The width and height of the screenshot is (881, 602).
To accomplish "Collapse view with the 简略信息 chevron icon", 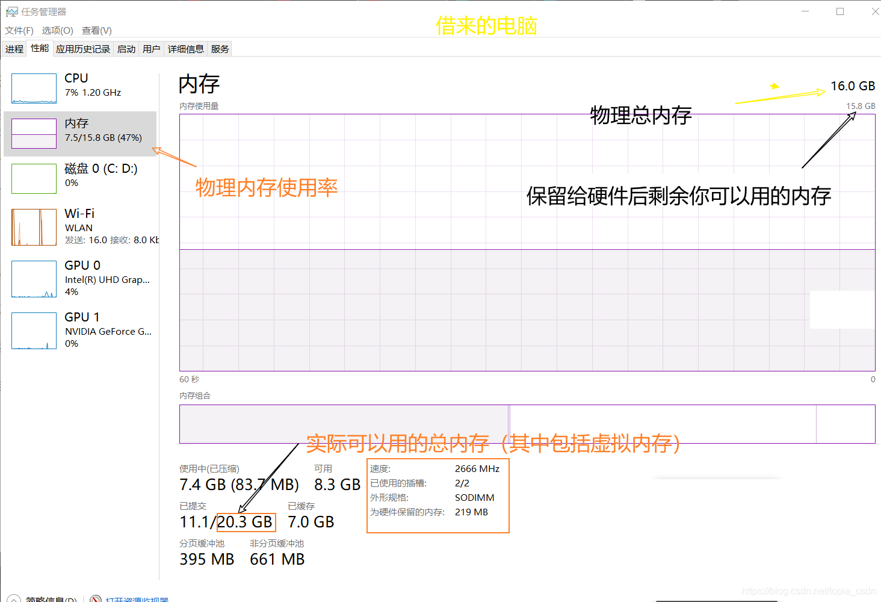I will click(13, 600).
